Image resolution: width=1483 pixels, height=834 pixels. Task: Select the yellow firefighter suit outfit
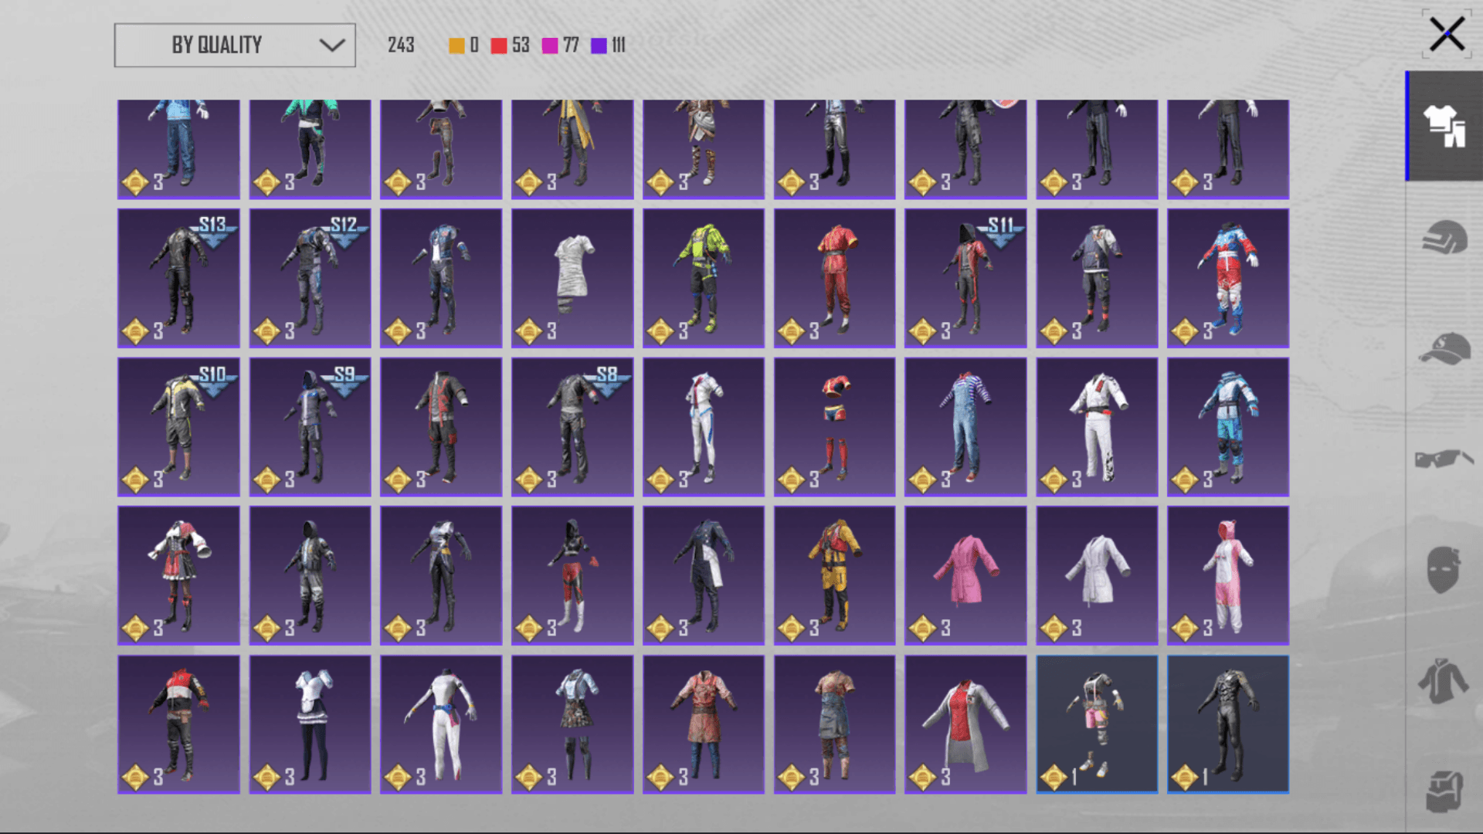pyautogui.click(x=834, y=575)
